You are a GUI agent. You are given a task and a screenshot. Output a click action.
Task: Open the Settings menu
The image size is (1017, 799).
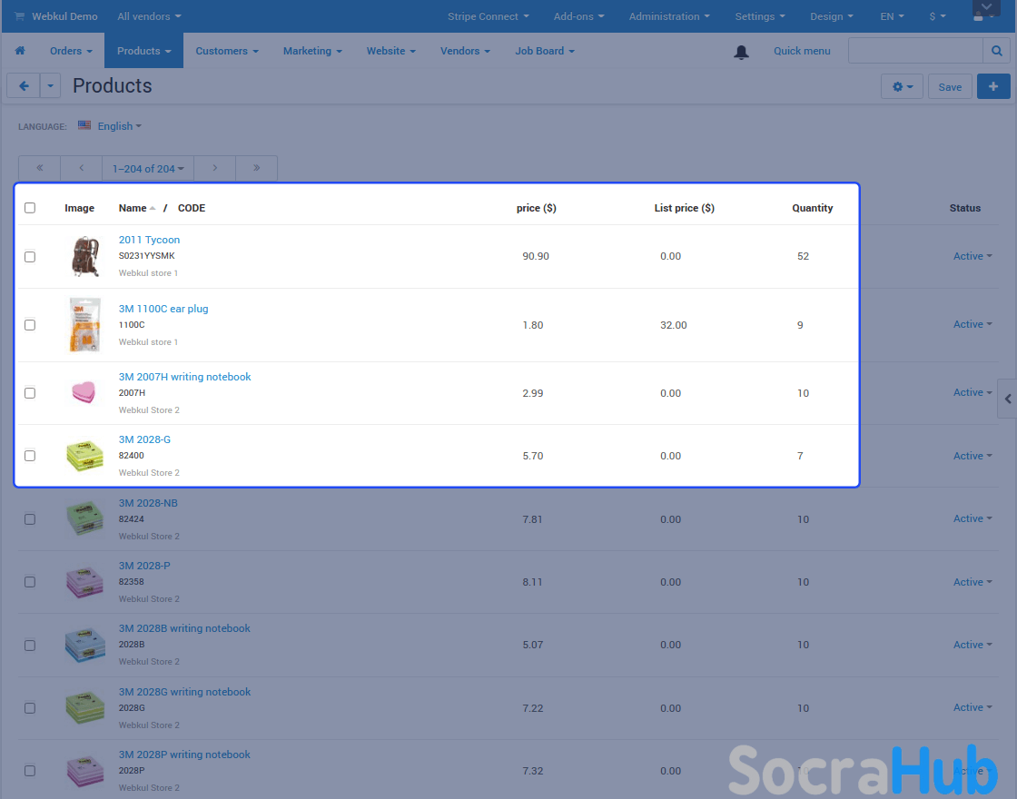tap(759, 16)
